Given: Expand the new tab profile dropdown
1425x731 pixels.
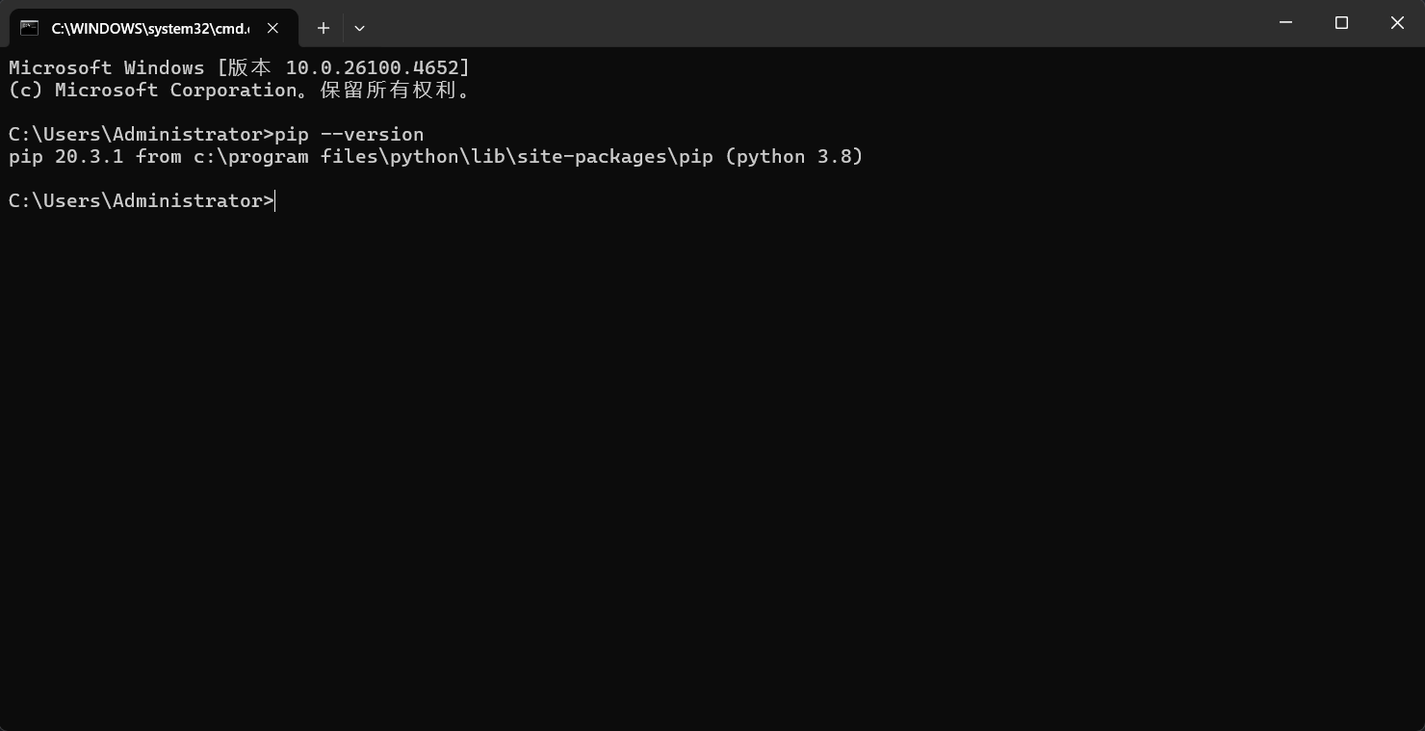Looking at the screenshot, I should point(359,28).
